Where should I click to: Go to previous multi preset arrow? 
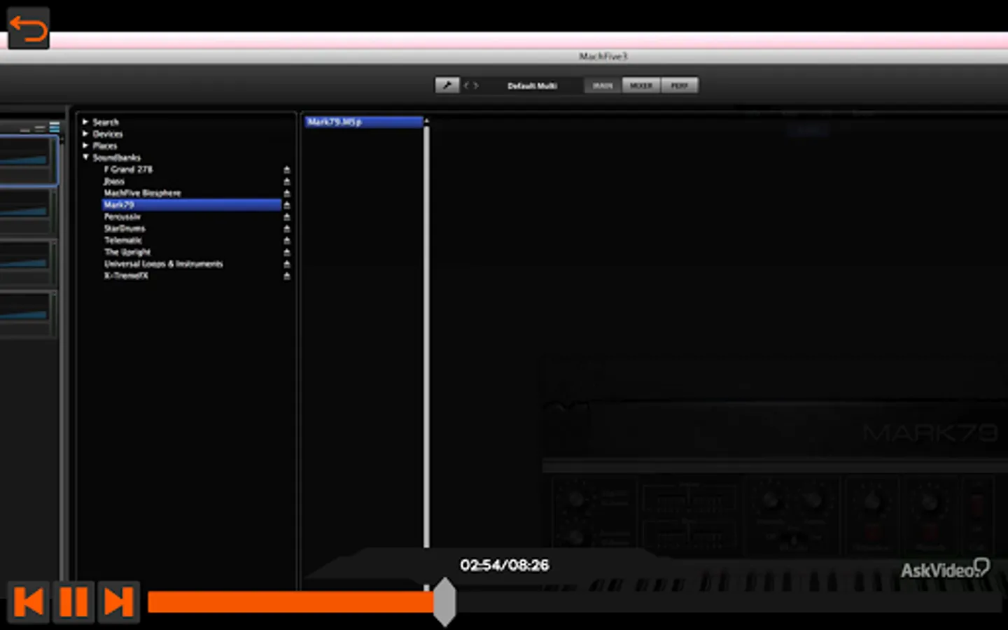click(467, 85)
